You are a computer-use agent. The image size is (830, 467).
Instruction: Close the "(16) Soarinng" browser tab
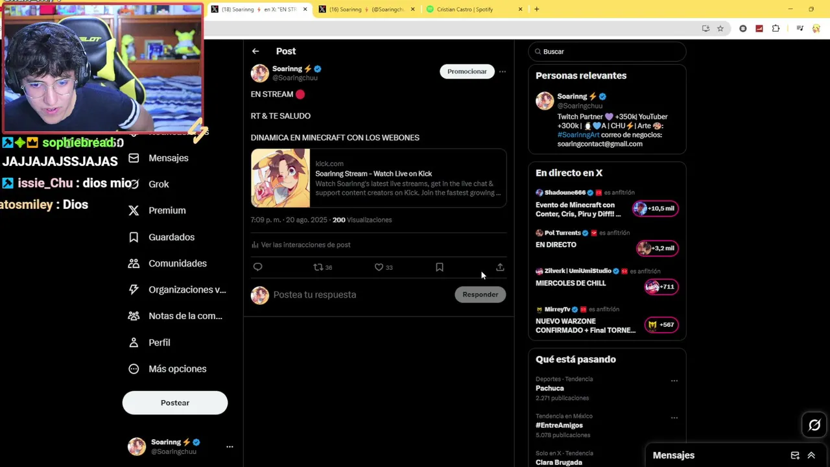pyautogui.click(x=412, y=9)
